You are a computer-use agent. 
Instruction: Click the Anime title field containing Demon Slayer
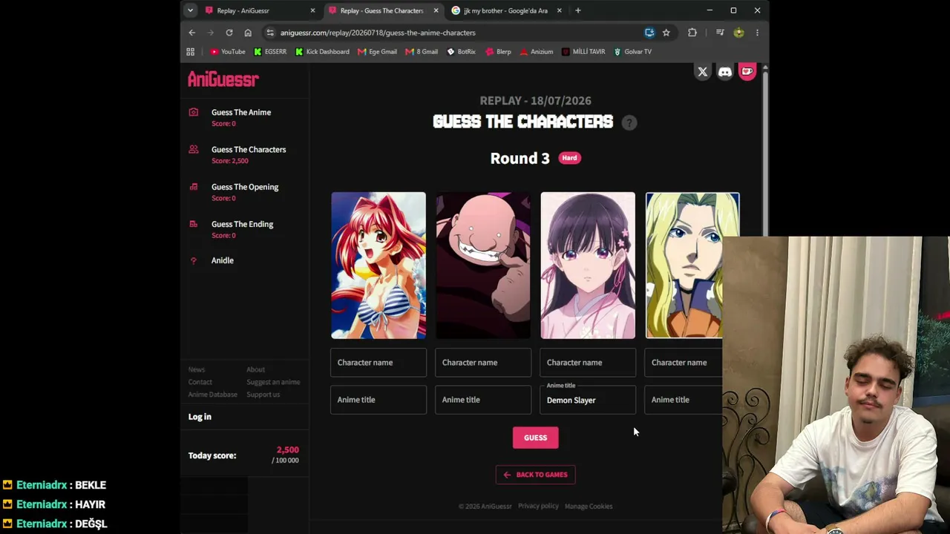pyautogui.click(x=588, y=400)
